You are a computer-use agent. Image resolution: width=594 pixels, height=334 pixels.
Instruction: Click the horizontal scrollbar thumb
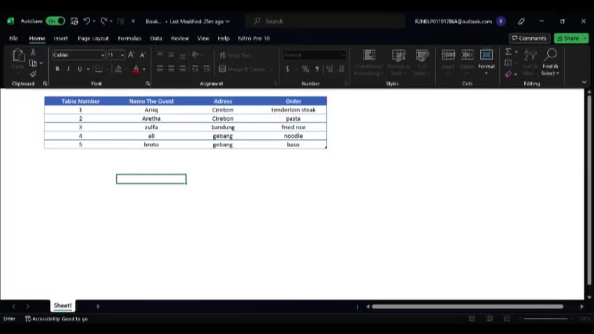[467, 306]
